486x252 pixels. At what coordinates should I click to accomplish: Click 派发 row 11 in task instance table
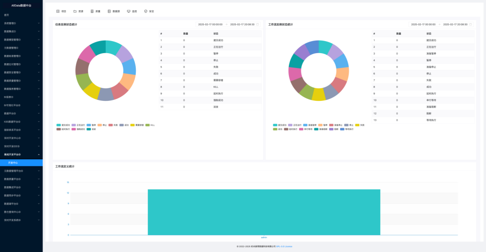[210, 107]
